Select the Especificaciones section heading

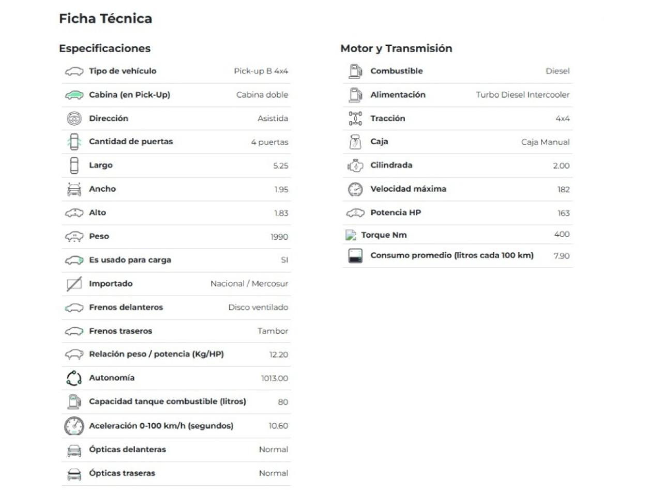coord(104,49)
